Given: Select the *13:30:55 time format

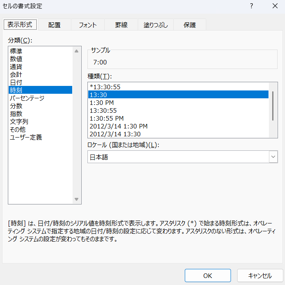Looking at the screenshot, I should click(x=105, y=87).
